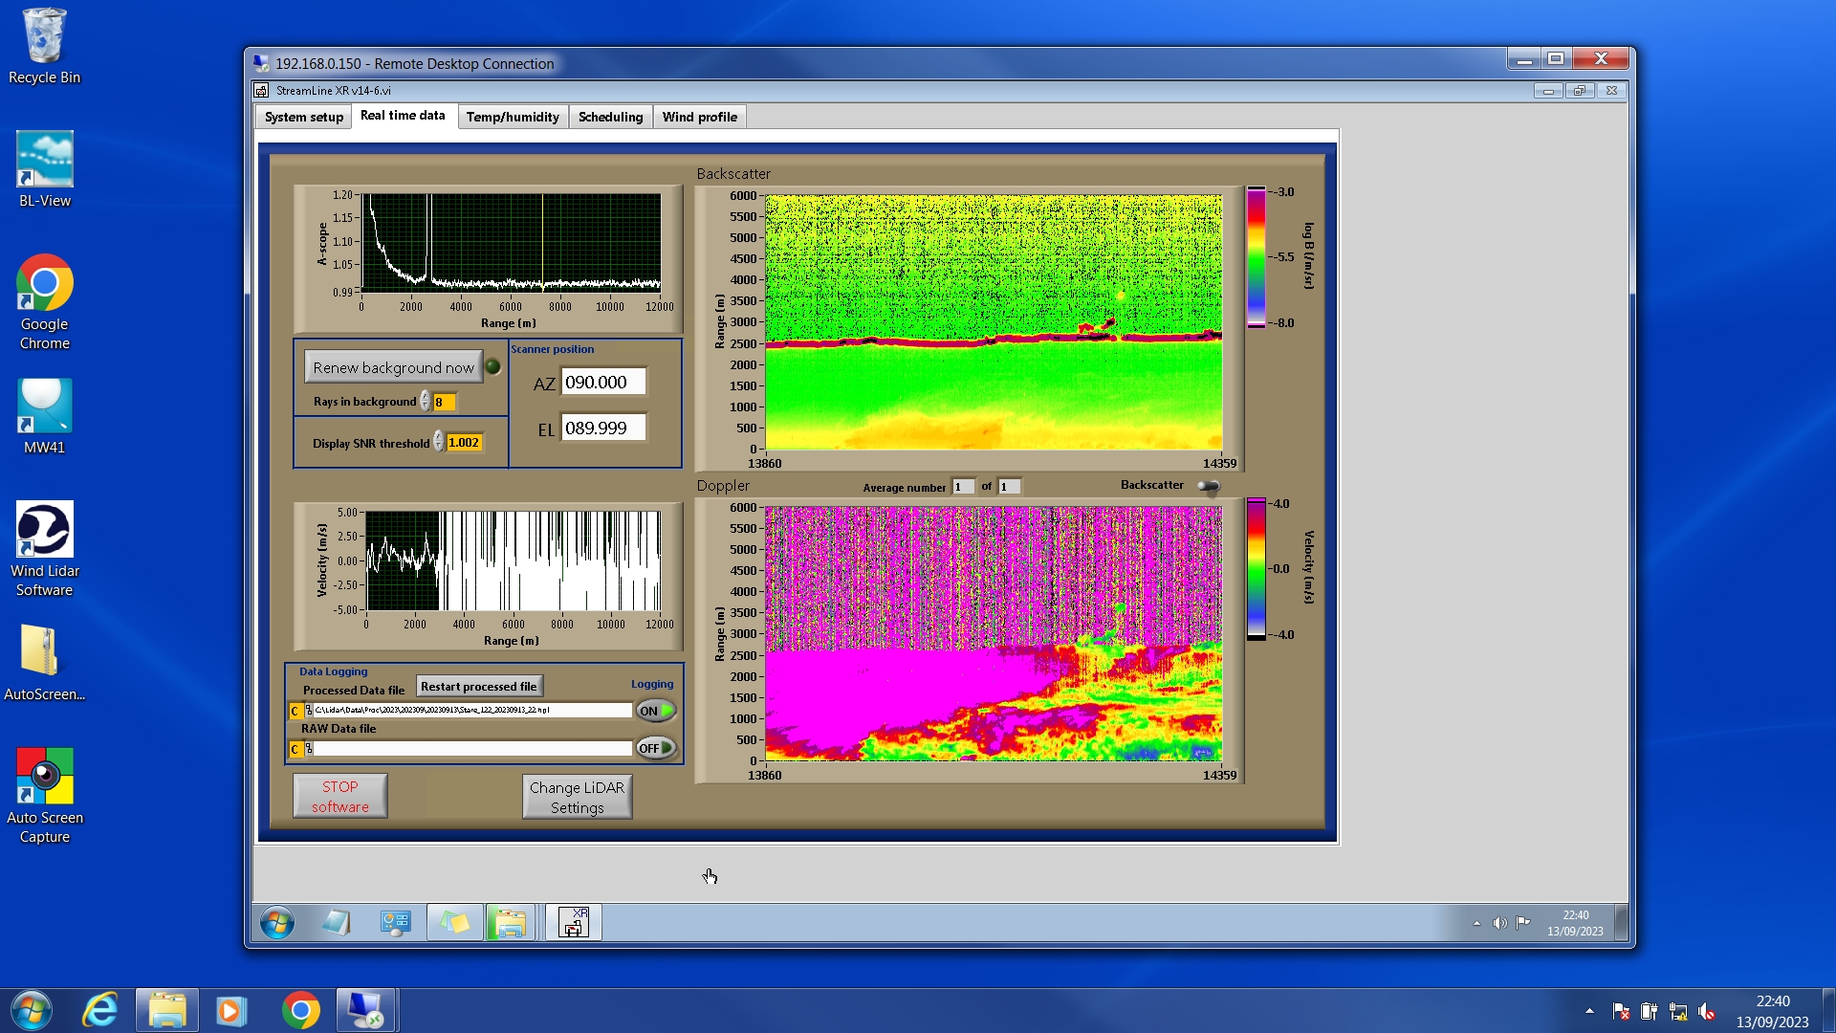Click the Rays in background stepper arrows
This screenshot has height=1033, width=1836.
click(425, 402)
